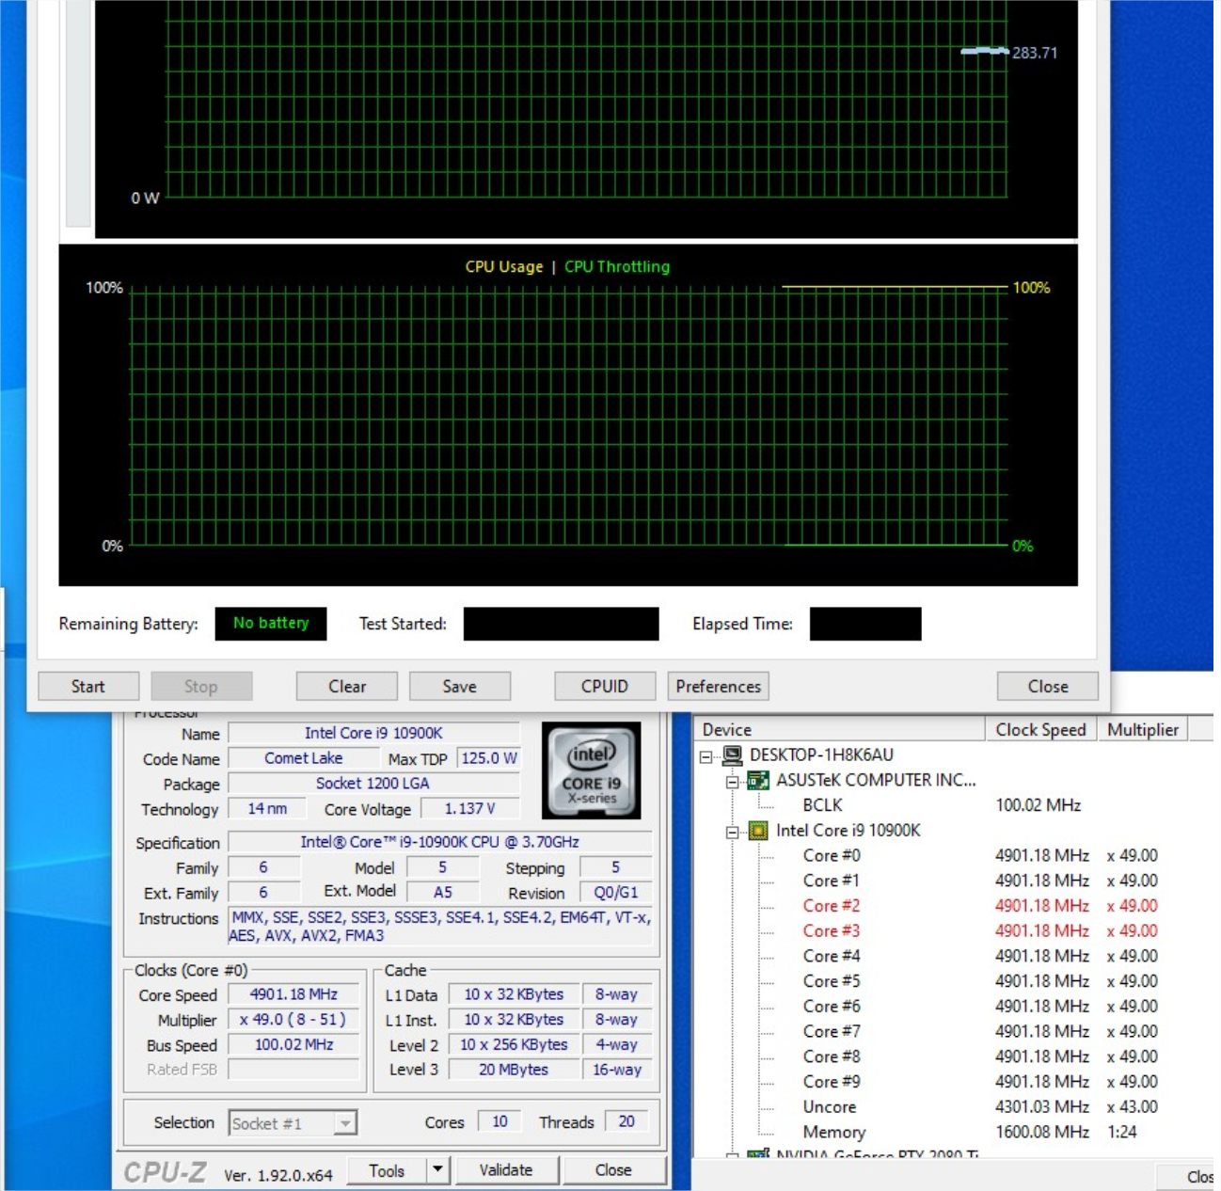The width and height of the screenshot is (1221, 1191).
Task: Click the Elapsed Time black field
Action: point(865,624)
